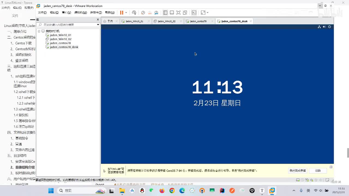Image resolution: width=349 pixels, height=196 pixels.
Task: Click the 我已完成安装 button
Action: tap(298, 171)
